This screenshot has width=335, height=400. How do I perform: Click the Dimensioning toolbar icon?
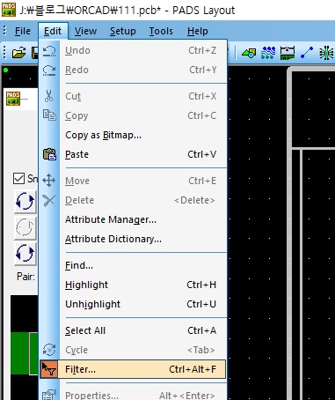288,53
